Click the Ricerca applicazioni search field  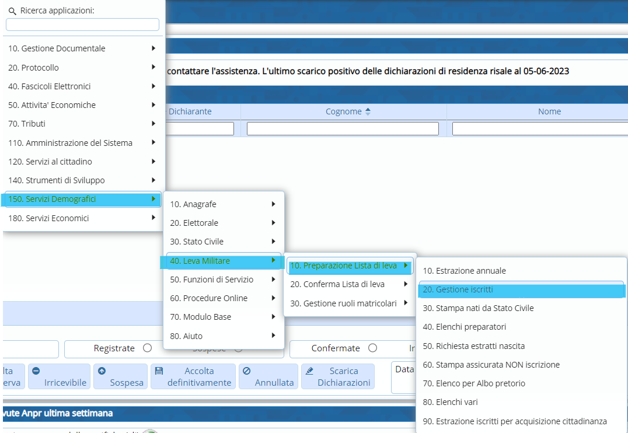click(82, 25)
